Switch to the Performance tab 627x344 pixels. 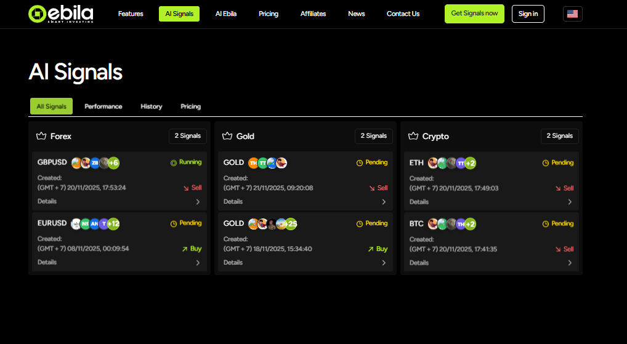point(103,106)
